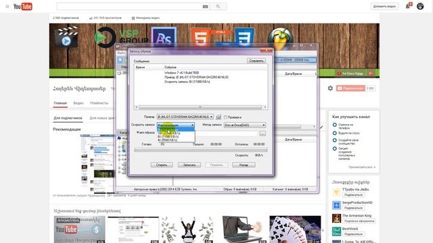
Task: Open the Файл menu in UltraISO
Action: tap(121, 53)
